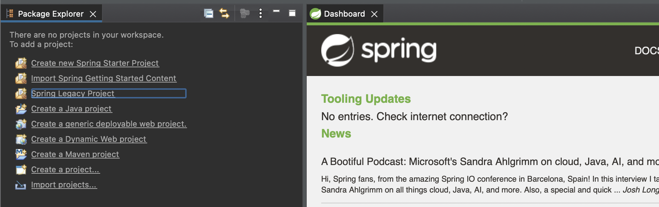Click the Spring Starter Project wizard icon
The height and width of the screenshot is (207, 659).
(21, 63)
